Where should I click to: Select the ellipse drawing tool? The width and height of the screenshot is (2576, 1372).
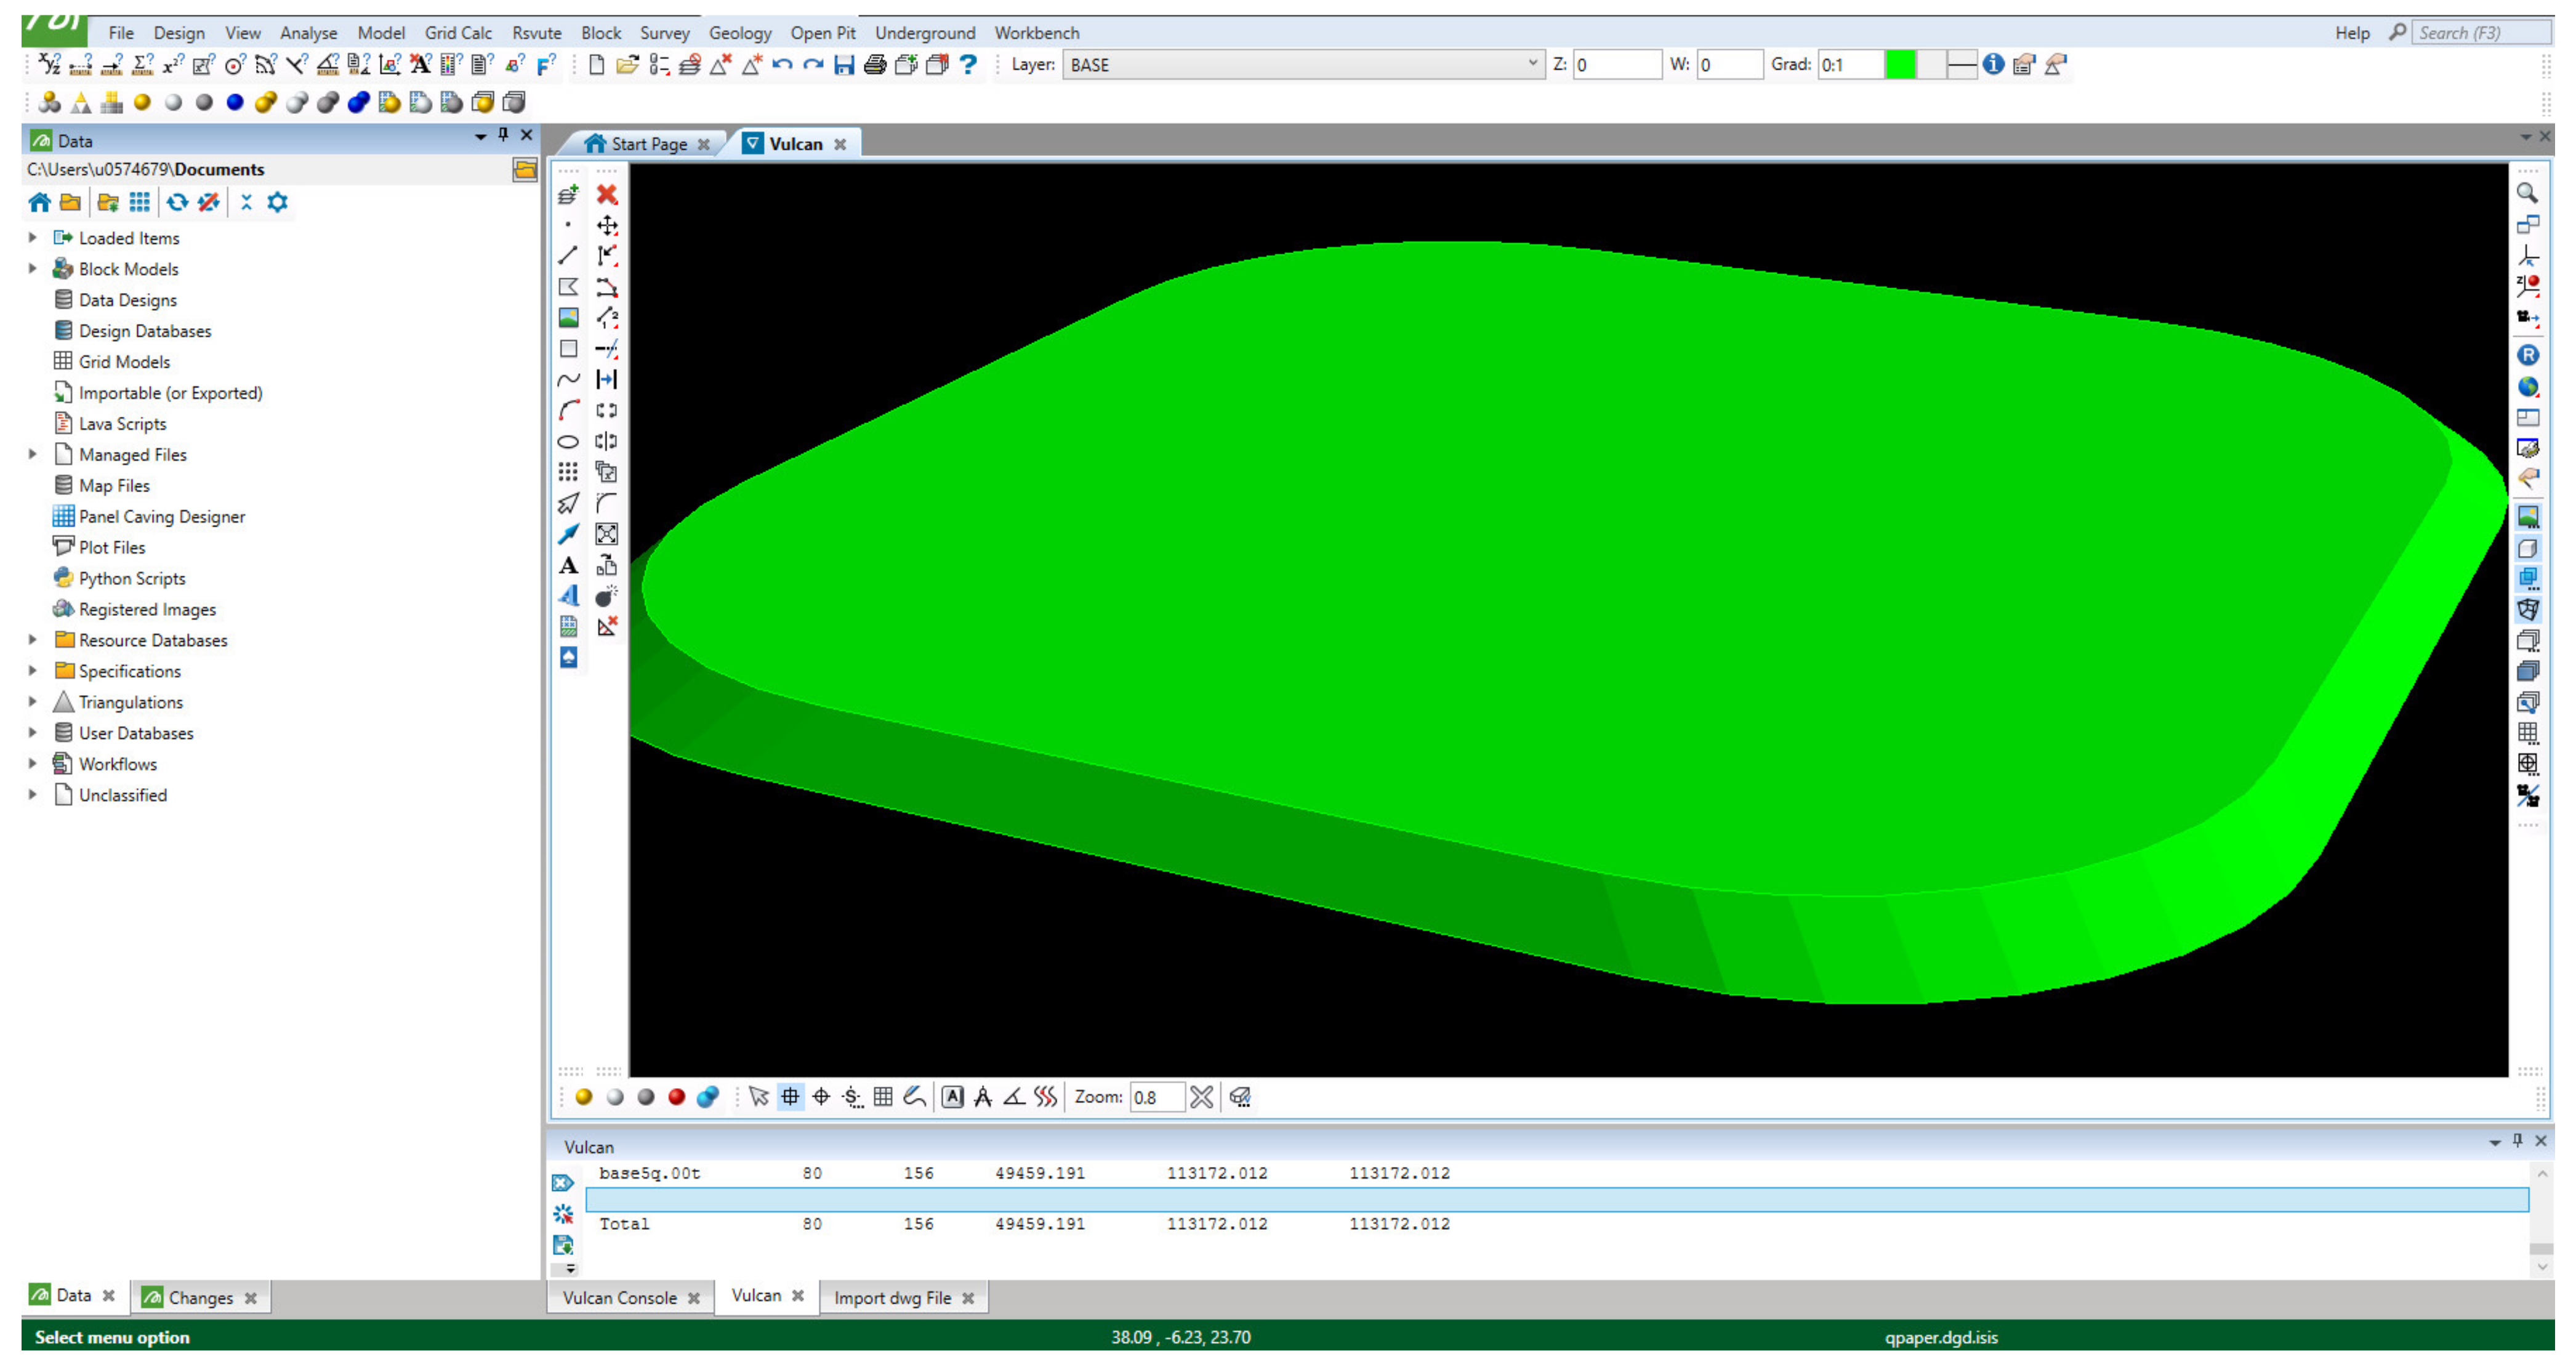[568, 441]
